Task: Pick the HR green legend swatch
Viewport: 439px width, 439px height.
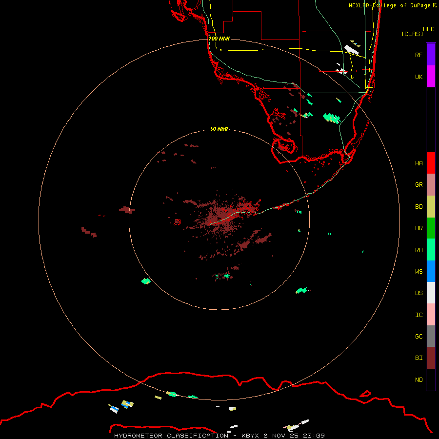Action: (x=431, y=228)
